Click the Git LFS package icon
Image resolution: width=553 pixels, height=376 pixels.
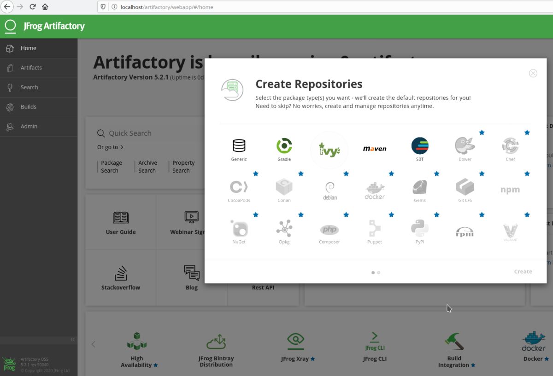tap(465, 191)
